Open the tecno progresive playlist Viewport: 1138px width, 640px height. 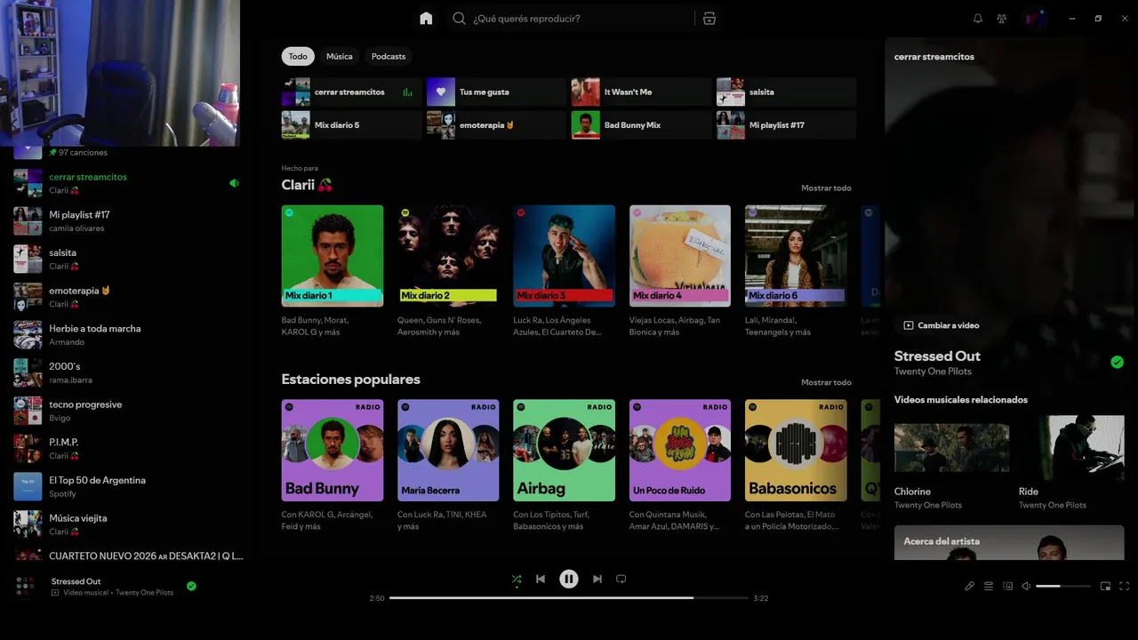pos(129,411)
